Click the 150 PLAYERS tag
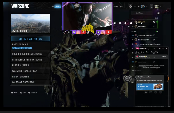 (17, 48)
